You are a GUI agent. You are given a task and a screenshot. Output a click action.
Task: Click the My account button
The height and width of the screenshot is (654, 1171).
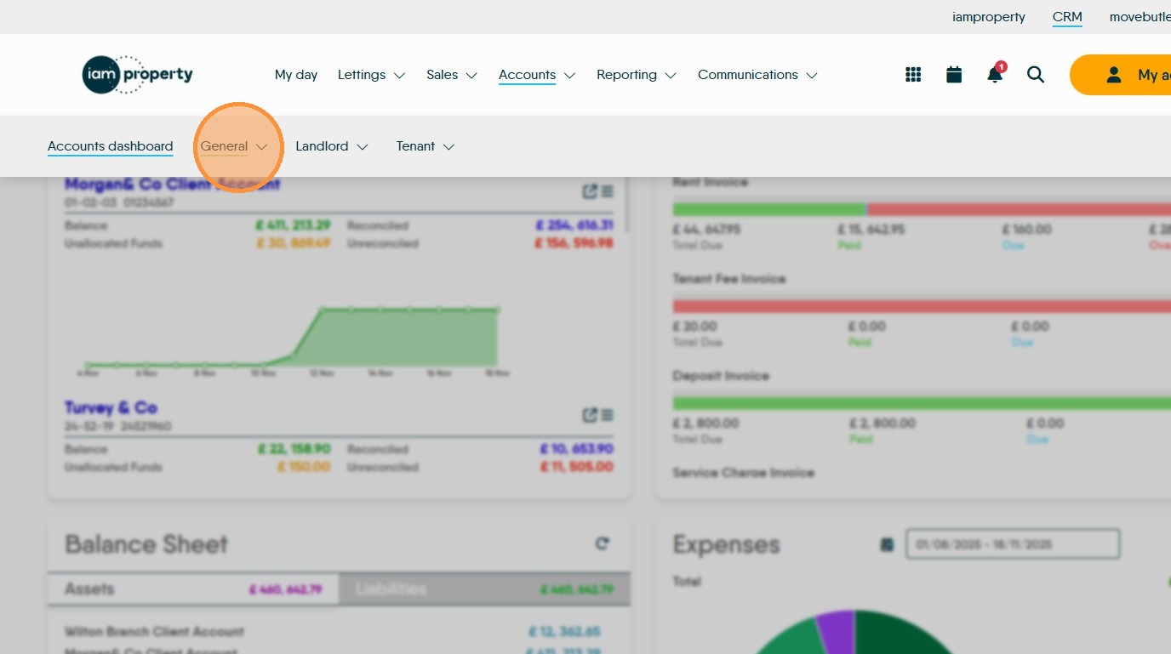[1121, 75]
